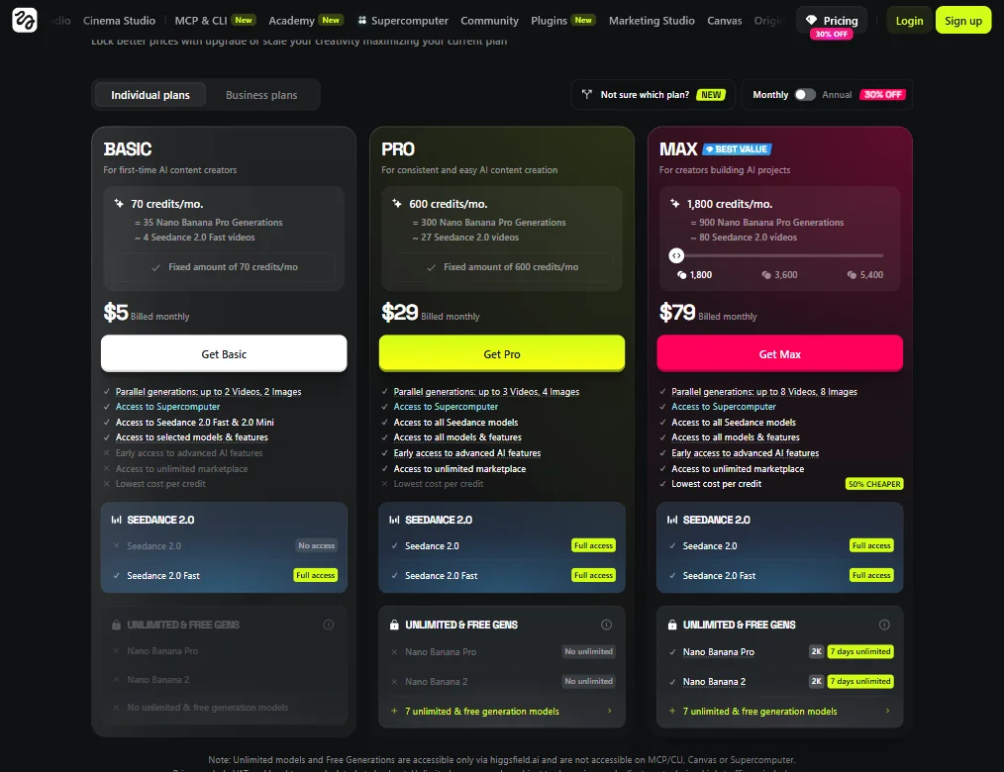Image resolution: width=1004 pixels, height=772 pixels.
Task: Open Marketing Studio in navbar
Action: (x=652, y=21)
